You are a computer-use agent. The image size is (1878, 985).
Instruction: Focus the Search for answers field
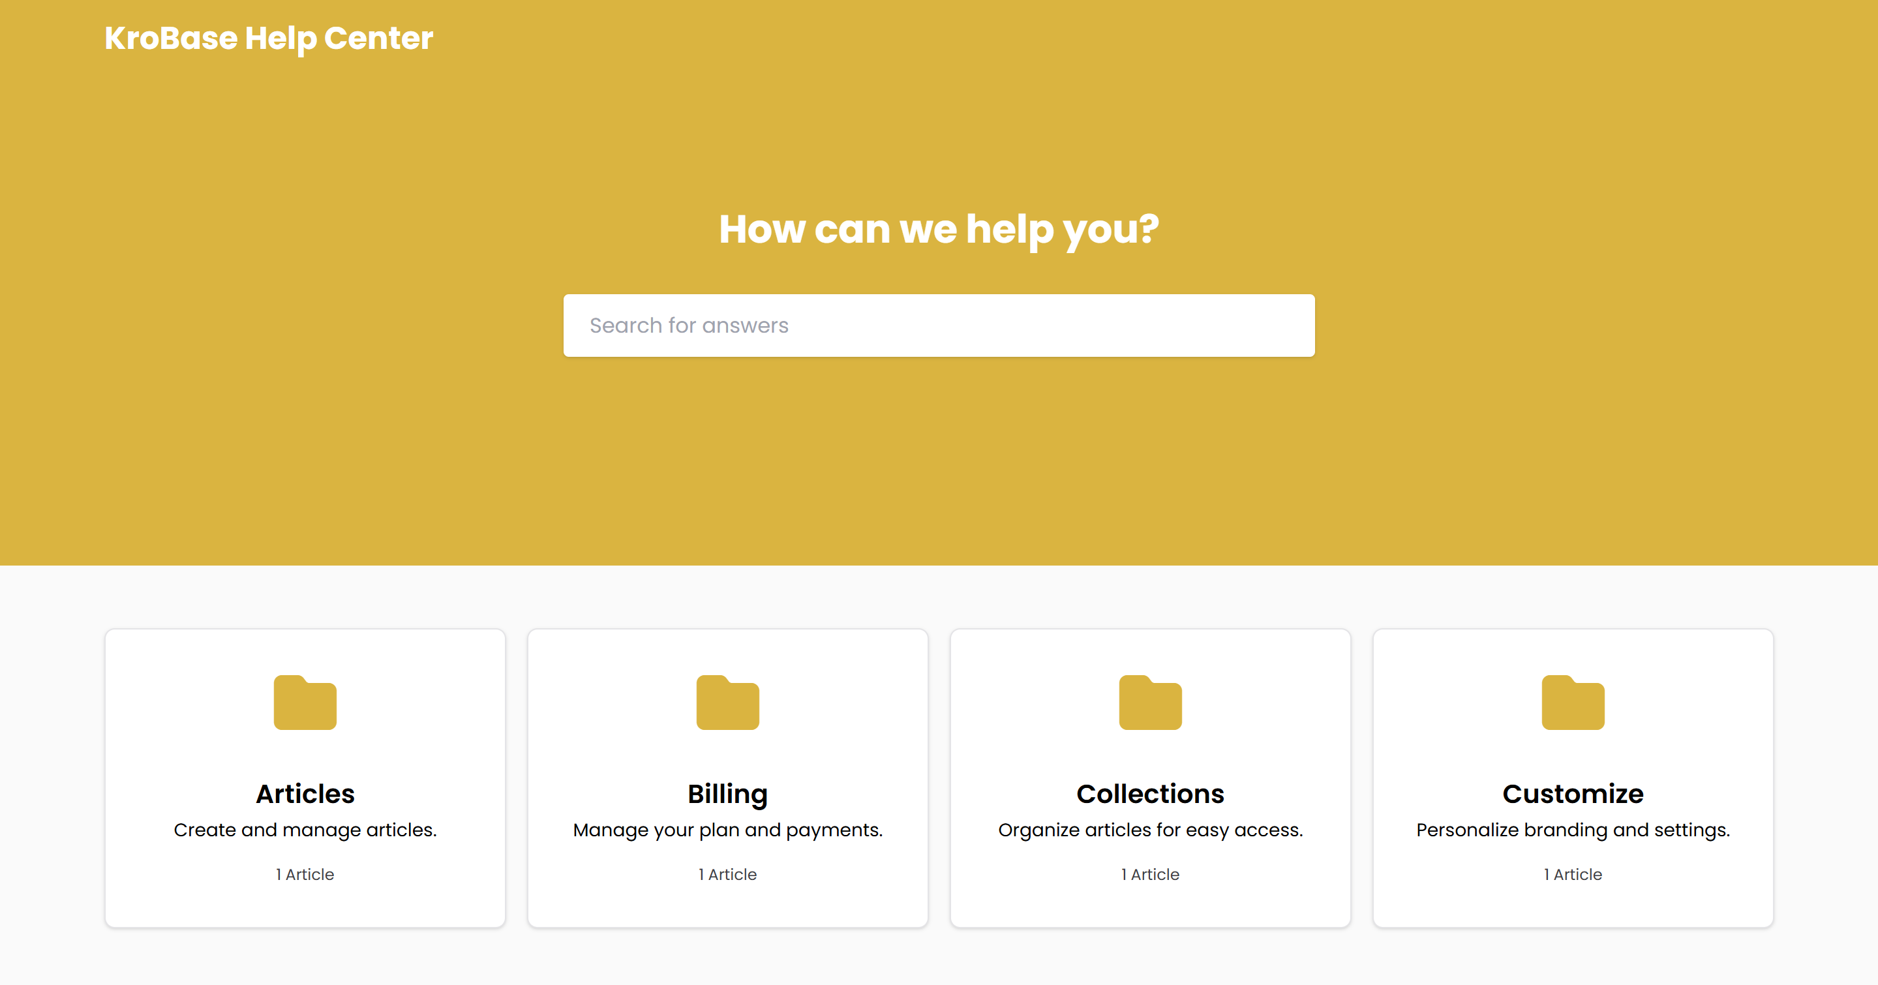(x=939, y=325)
